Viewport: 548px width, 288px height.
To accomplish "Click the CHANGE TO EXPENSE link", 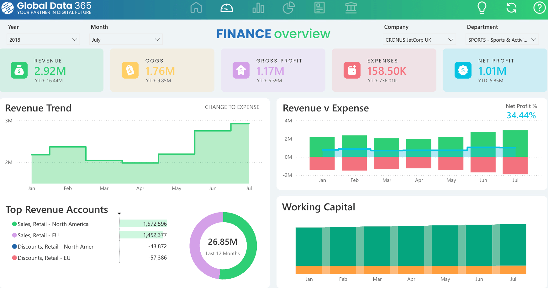I will pyautogui.click(x=232, y=107).
